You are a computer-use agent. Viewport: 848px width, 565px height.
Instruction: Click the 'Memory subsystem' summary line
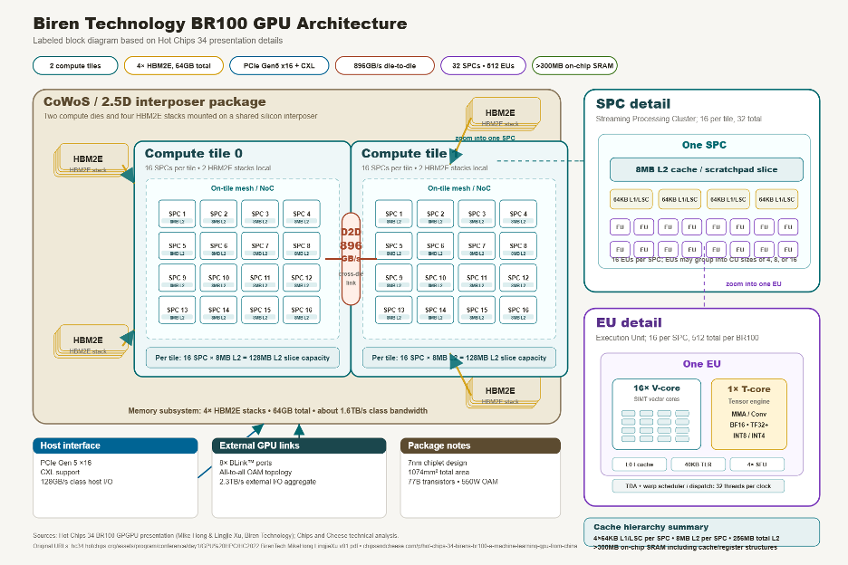pyautogui.click(x=277, y=410)
